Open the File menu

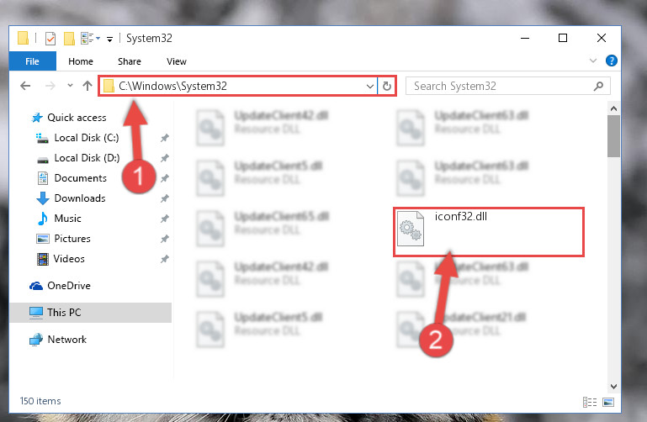tap(32, 61)
